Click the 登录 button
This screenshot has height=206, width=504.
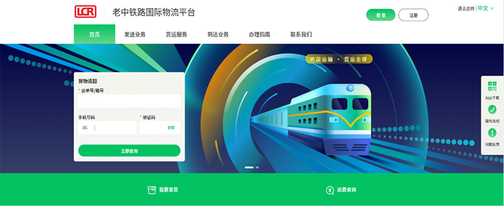tap(381, 15)
